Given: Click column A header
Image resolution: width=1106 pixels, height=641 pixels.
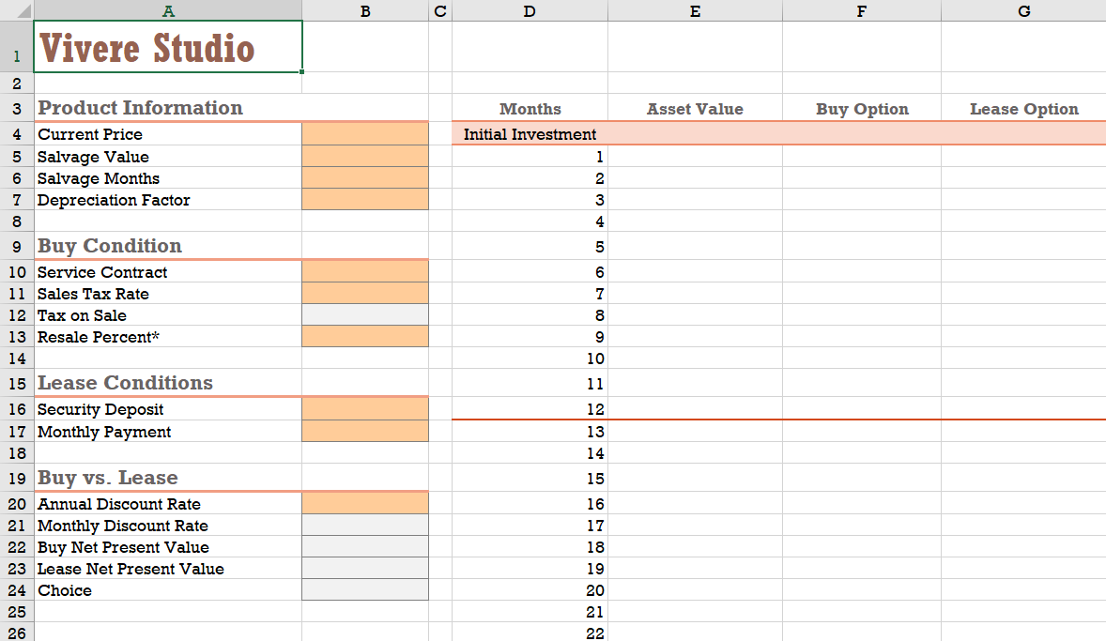Looking at the screenshot, I should (x=168, y=10).
